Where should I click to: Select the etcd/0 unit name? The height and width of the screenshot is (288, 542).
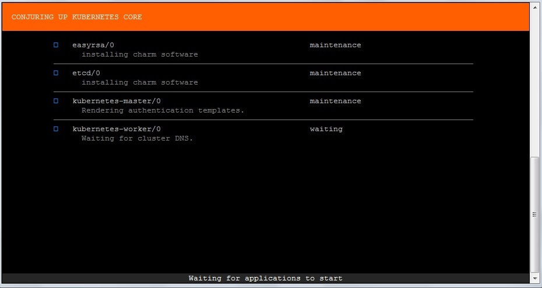(x=86, y=73)
